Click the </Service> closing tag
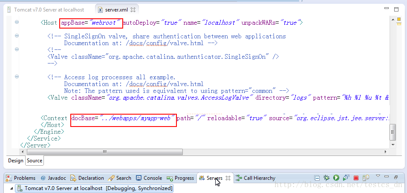 [x=44, y=138]
